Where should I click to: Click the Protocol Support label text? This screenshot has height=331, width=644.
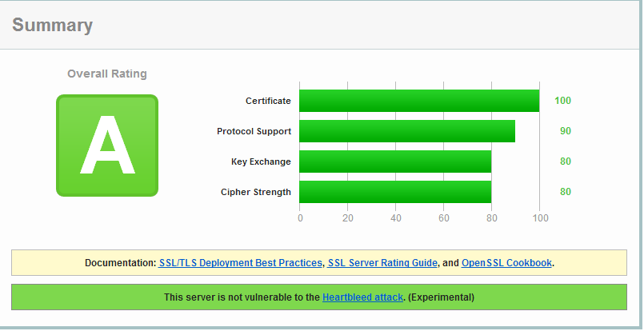coord(254,131)
